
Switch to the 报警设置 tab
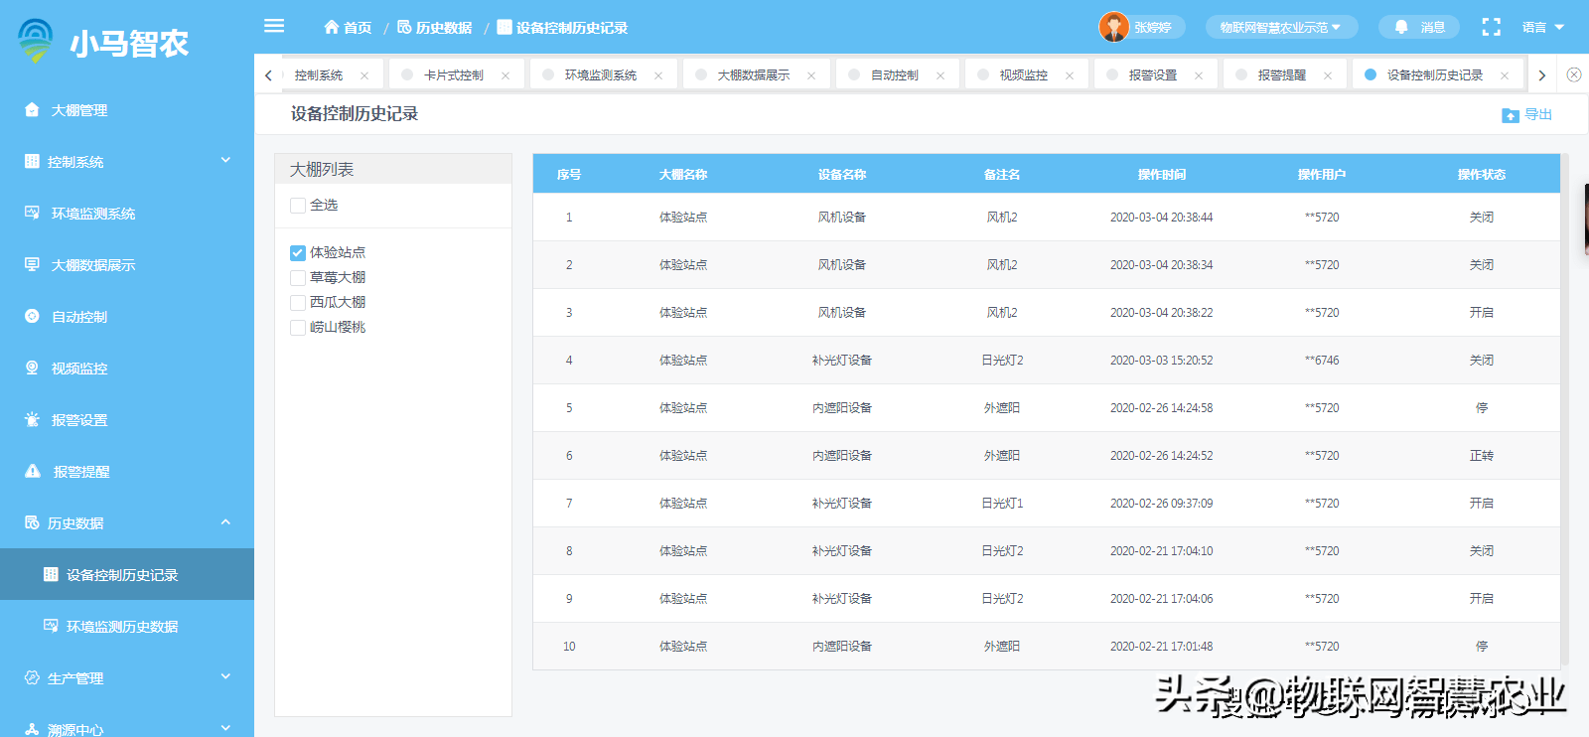pyautogui.click(x=1152, y=75)
